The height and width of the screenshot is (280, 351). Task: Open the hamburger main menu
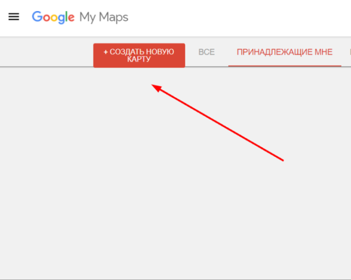click(14, 17)
